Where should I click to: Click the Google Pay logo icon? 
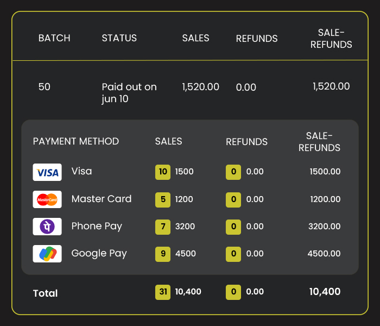[x=47, y=254]
